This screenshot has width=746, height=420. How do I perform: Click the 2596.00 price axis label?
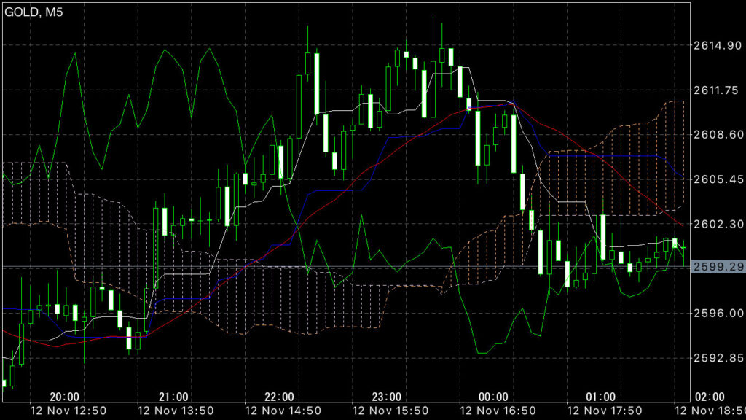point(717,313)
